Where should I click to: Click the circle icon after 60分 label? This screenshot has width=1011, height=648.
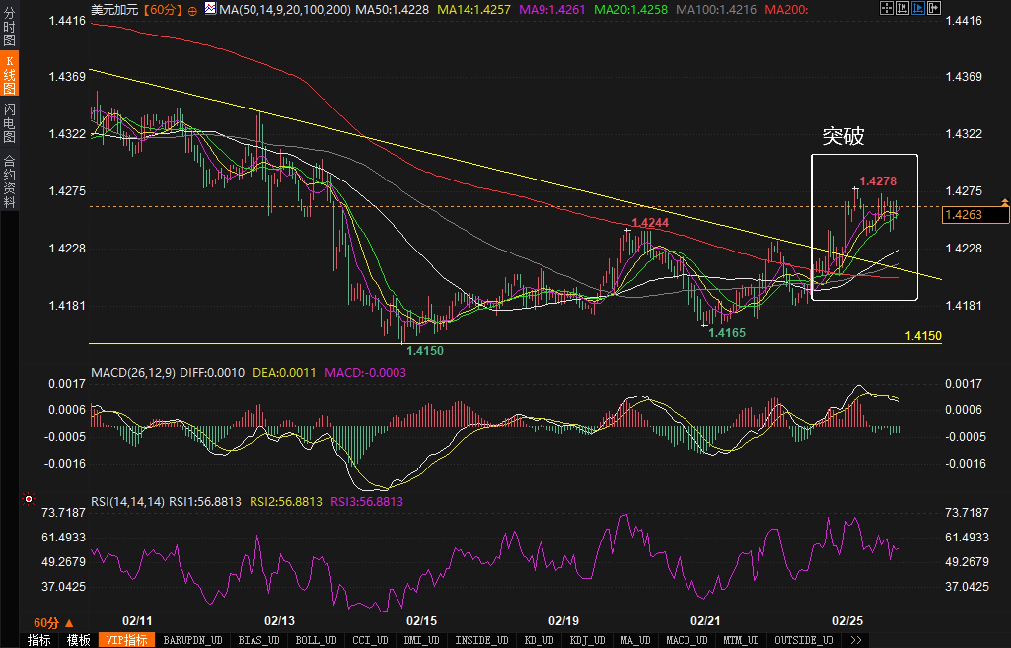193,10
